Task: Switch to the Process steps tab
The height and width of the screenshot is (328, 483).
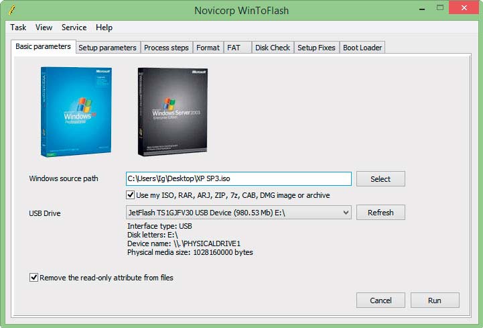Action: coord(166,48)
